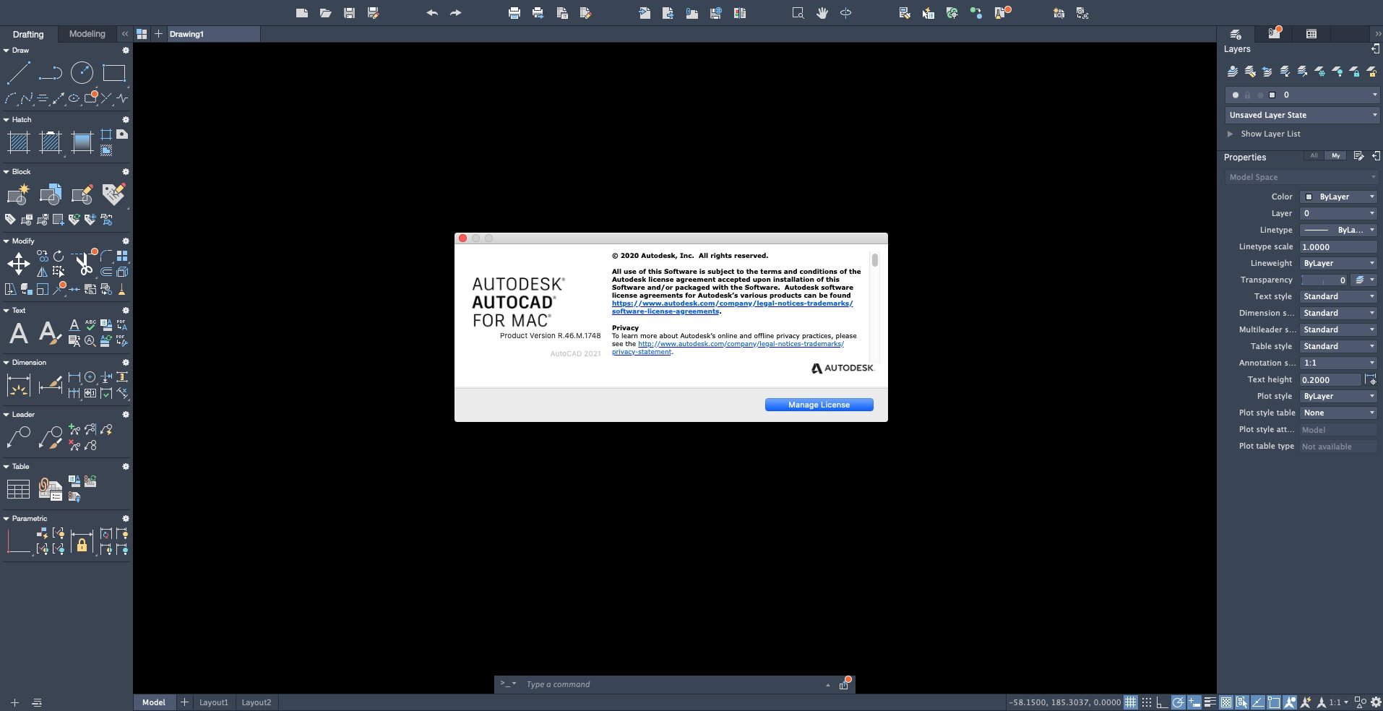Toggle object snap in status bar
Screen dimensions: 1383x711
click(x=1273, y=702)
